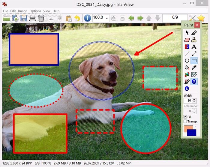Select the ellipse drawing tool
The image size is (210, 167).
[x=187, y=61]
